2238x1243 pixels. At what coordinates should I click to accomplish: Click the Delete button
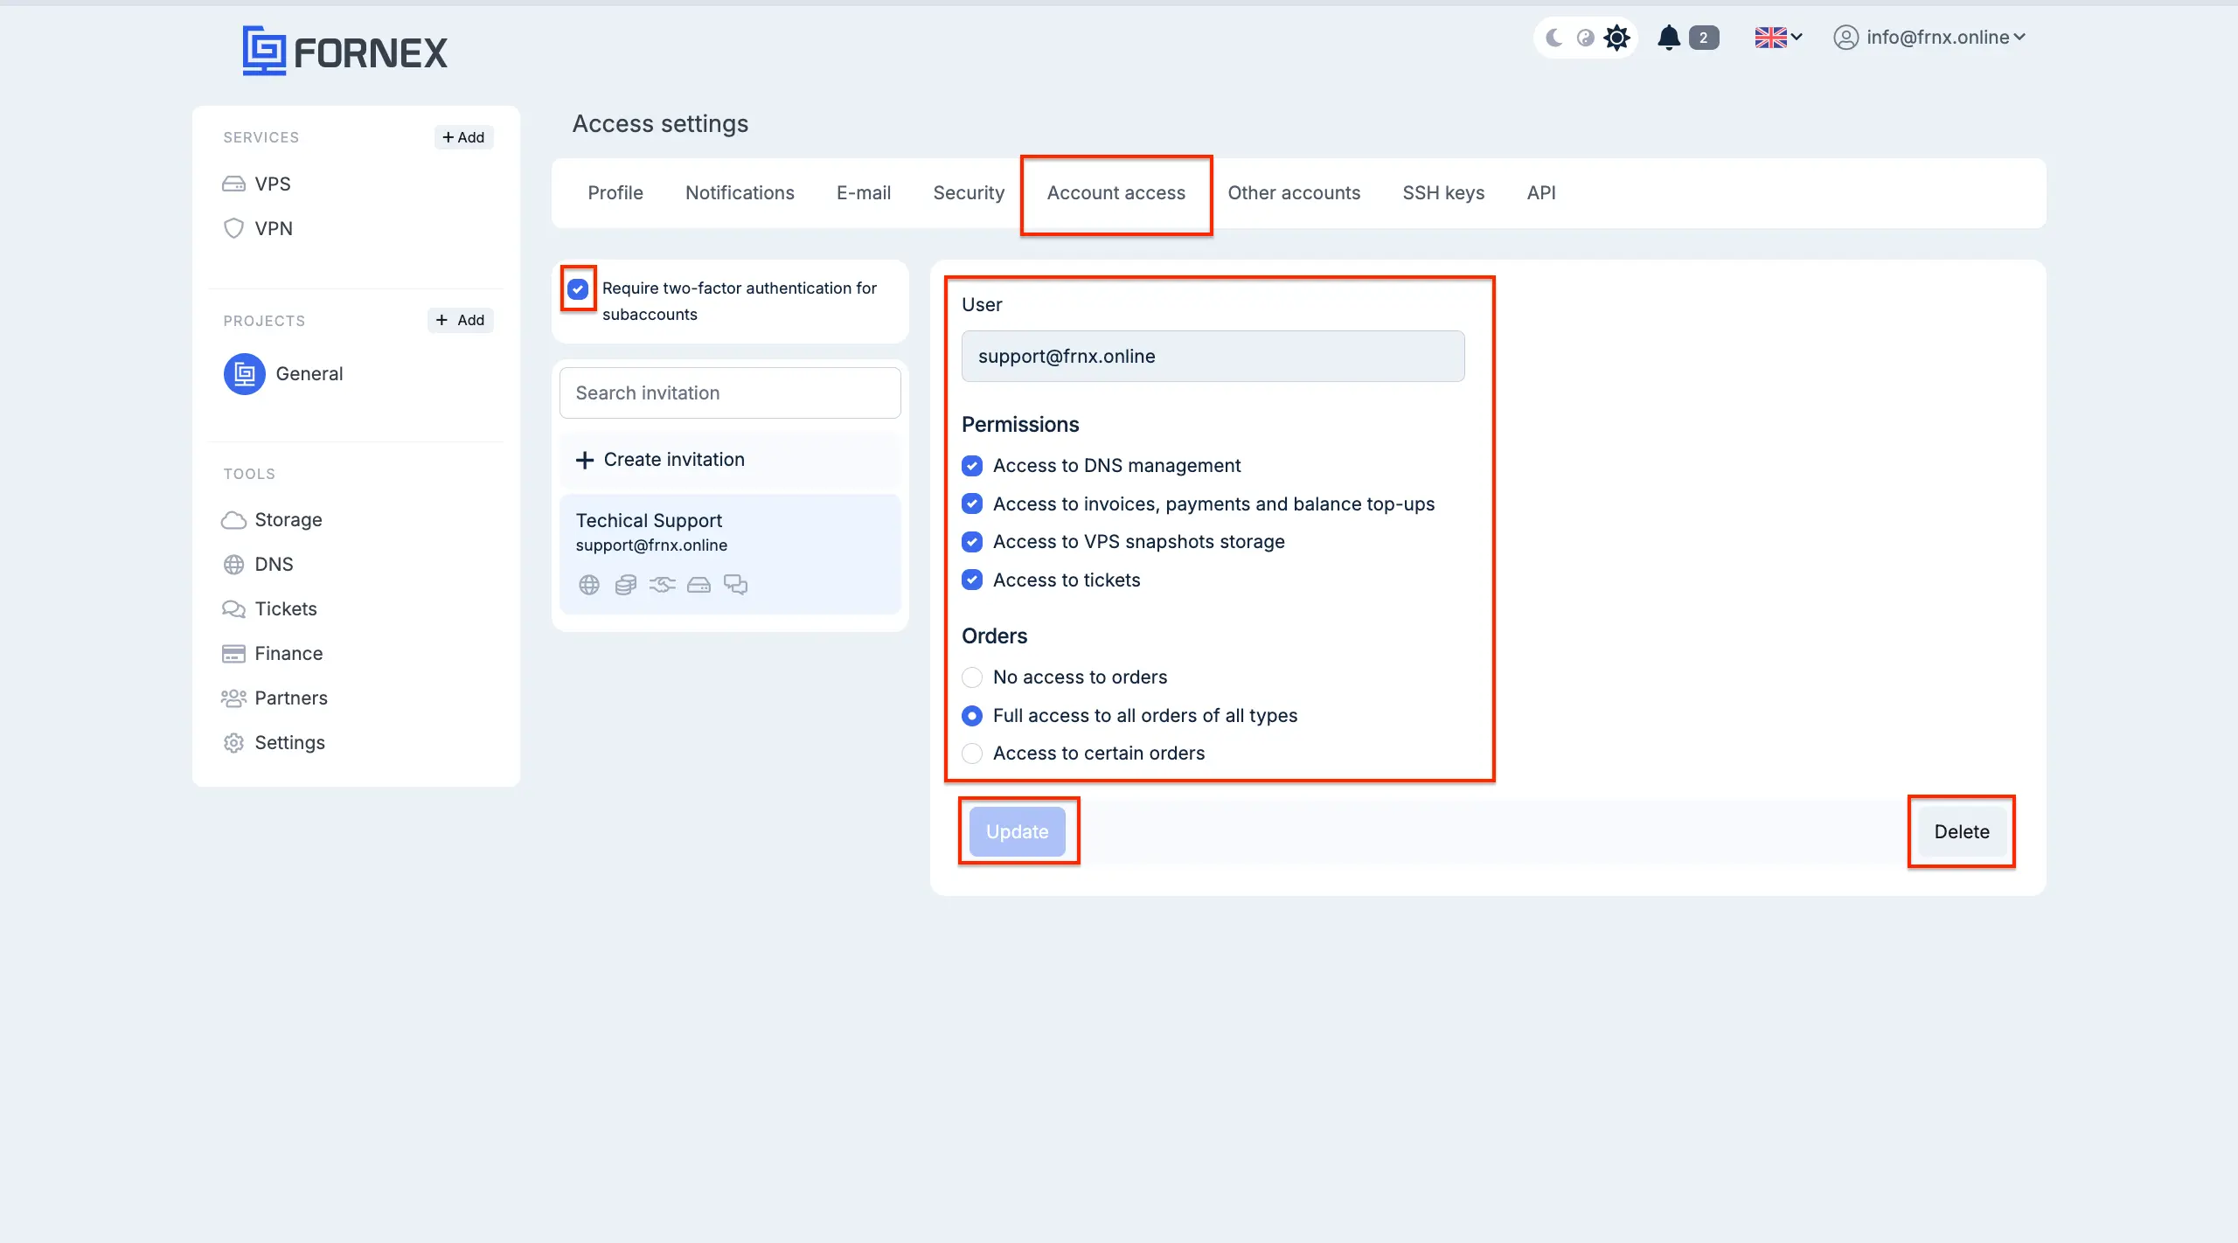click(1962, 832)
